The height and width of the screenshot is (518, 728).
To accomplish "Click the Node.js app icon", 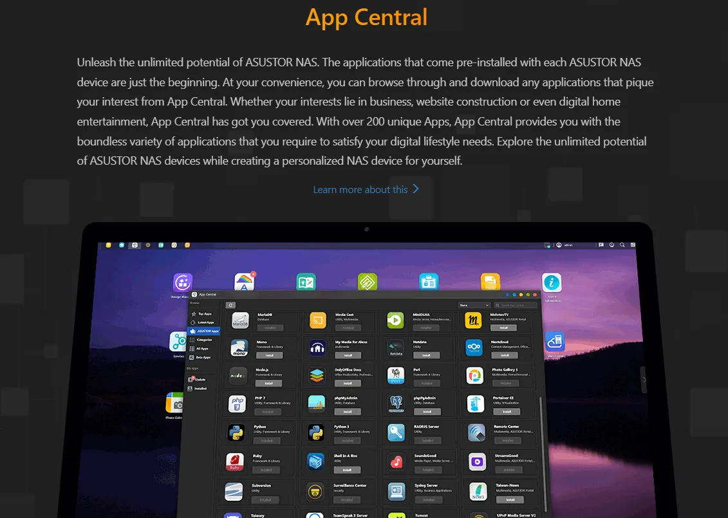I will point(238,376).
